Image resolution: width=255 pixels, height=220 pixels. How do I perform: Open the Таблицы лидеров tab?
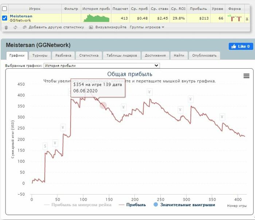pyautogui.click(x=122, y=56)
